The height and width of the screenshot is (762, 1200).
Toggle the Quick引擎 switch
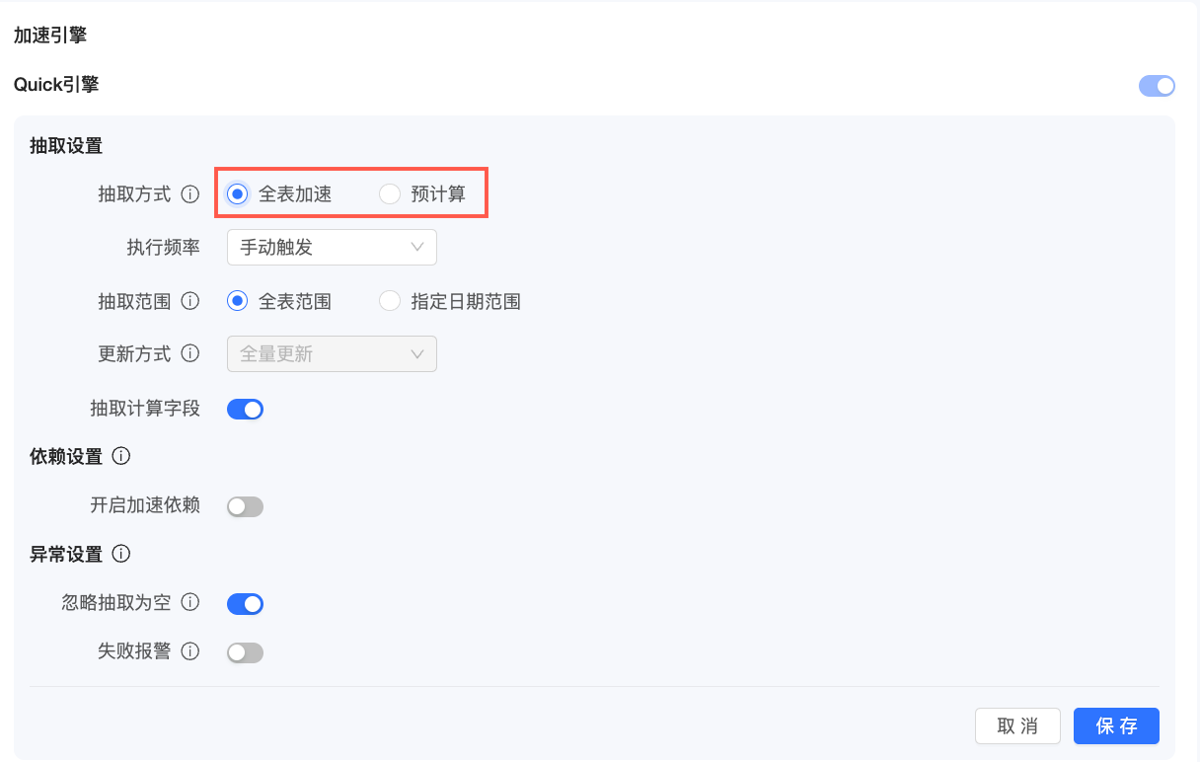coord(1157,86)
